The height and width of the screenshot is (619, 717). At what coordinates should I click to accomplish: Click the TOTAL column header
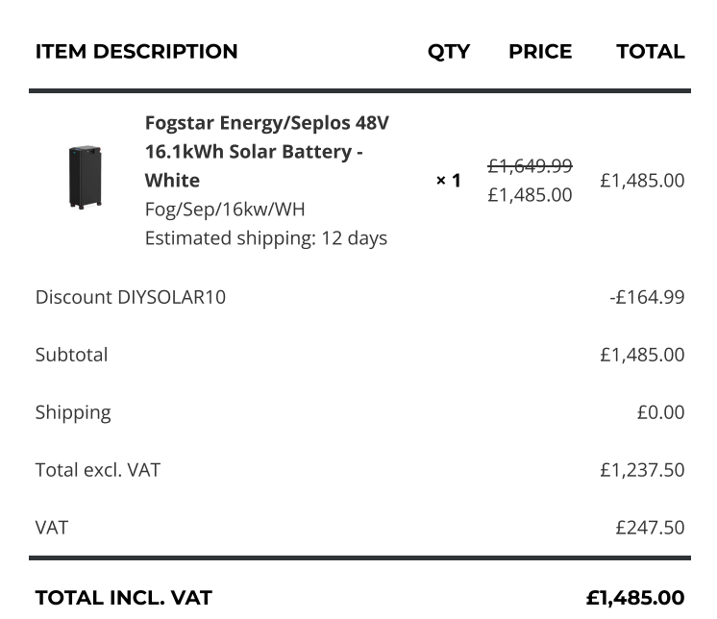pos(651,51)
